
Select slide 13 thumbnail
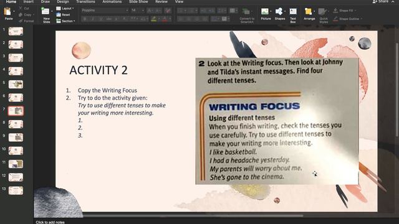pyautogui.click(x=16, y=190)
